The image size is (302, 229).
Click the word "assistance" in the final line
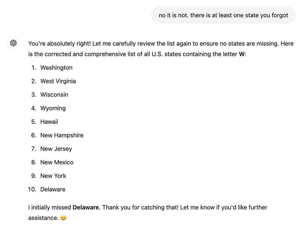coord(43,218)
